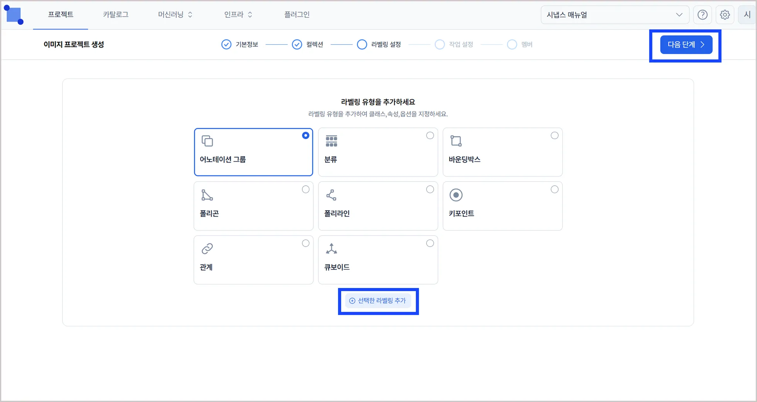Expand the 머신러닝 menu
Screen dimensions: 757x402
click(x=175, y=14)
